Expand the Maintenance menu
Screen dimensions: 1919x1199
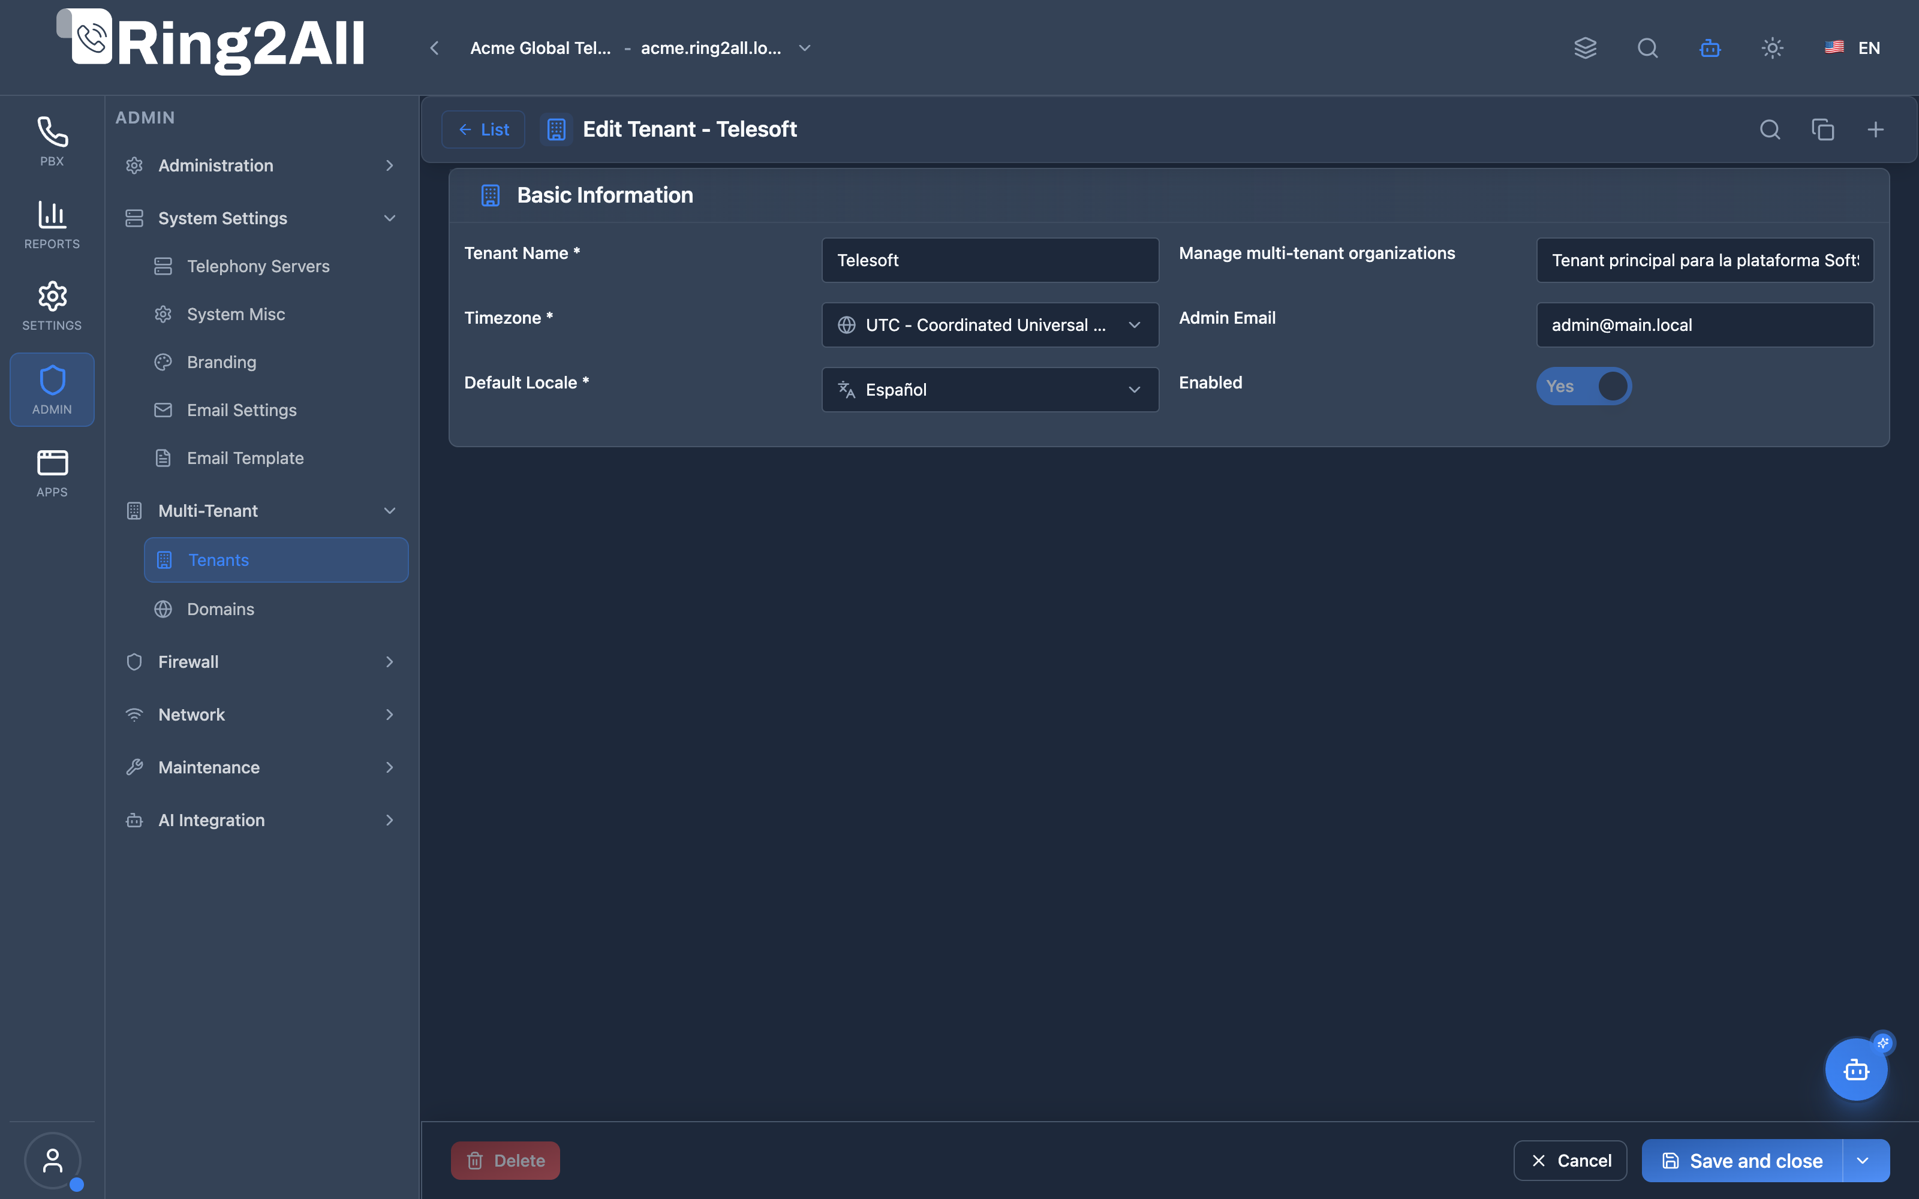(x=260, y=767)
